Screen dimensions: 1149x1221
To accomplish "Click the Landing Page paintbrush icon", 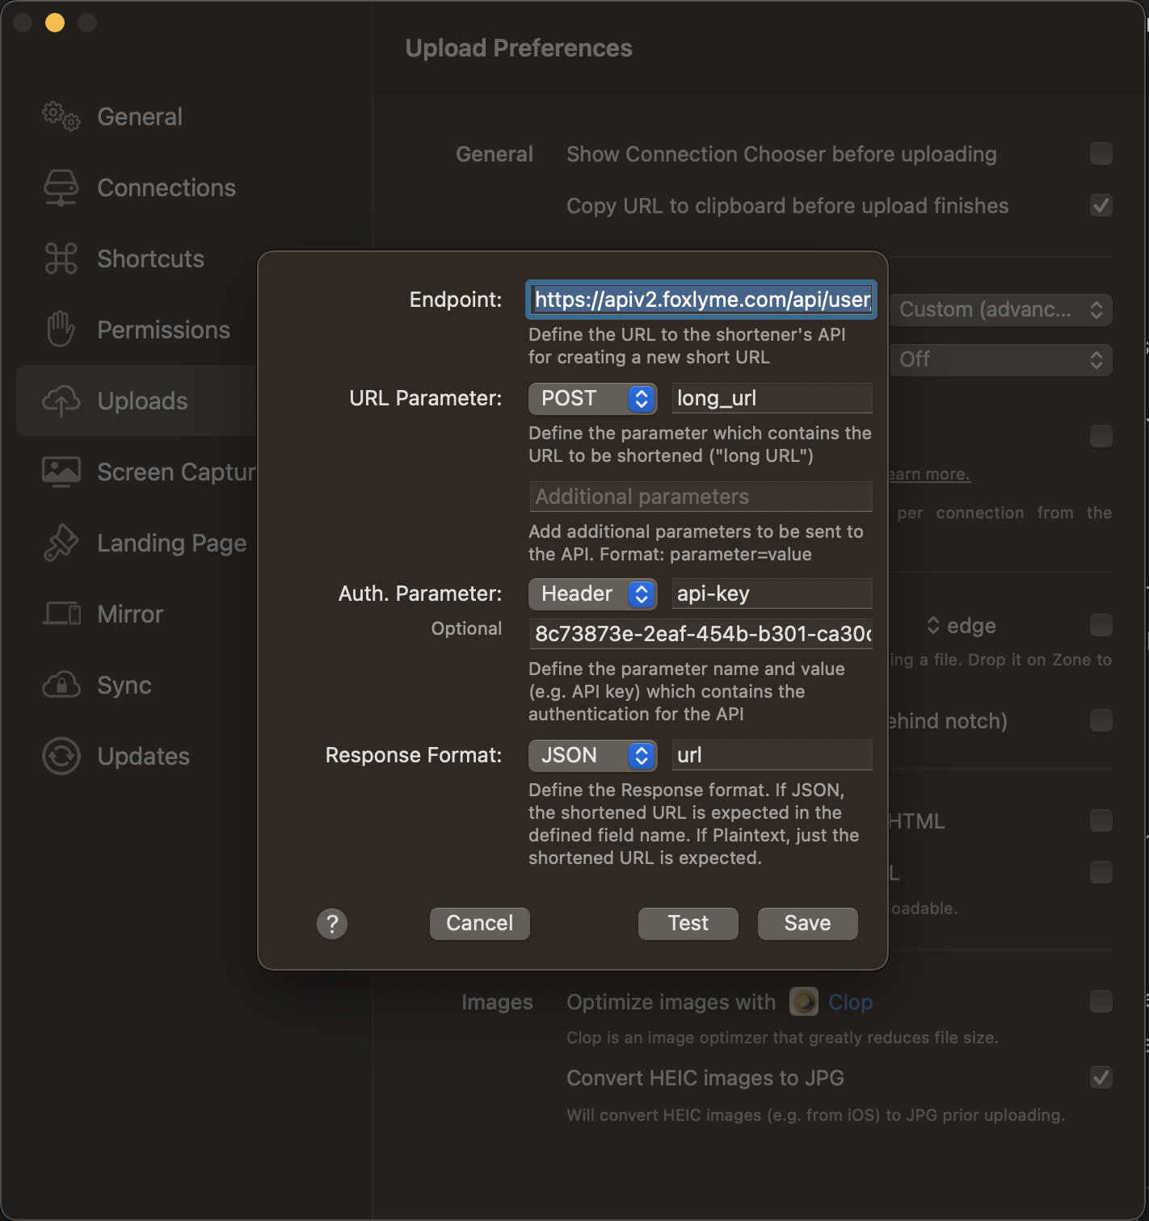I will (x=61, y=543).
